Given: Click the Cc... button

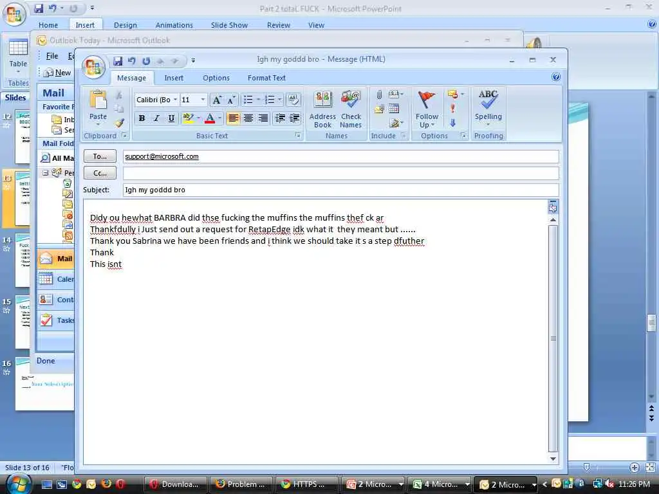Looking at the screenshot, I should tap(100, 173).
